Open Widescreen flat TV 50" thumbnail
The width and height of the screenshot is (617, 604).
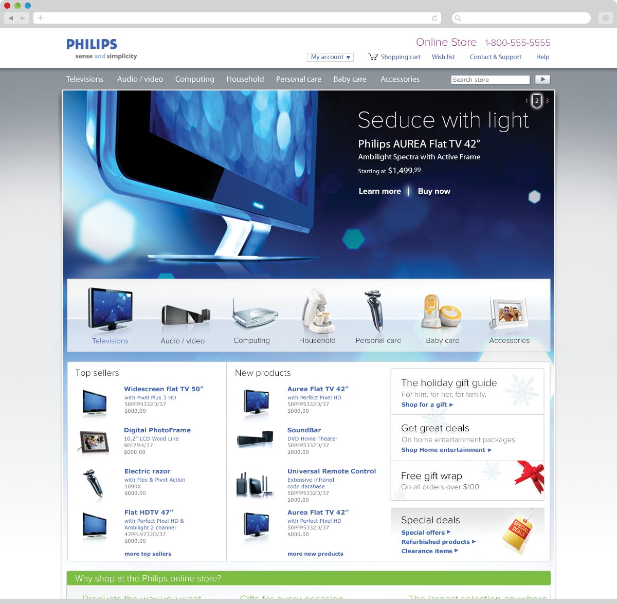[x=95, y=402]
